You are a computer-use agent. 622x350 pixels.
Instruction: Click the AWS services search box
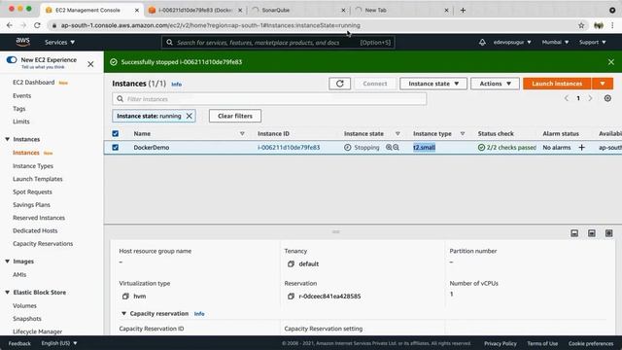(278, 43)
